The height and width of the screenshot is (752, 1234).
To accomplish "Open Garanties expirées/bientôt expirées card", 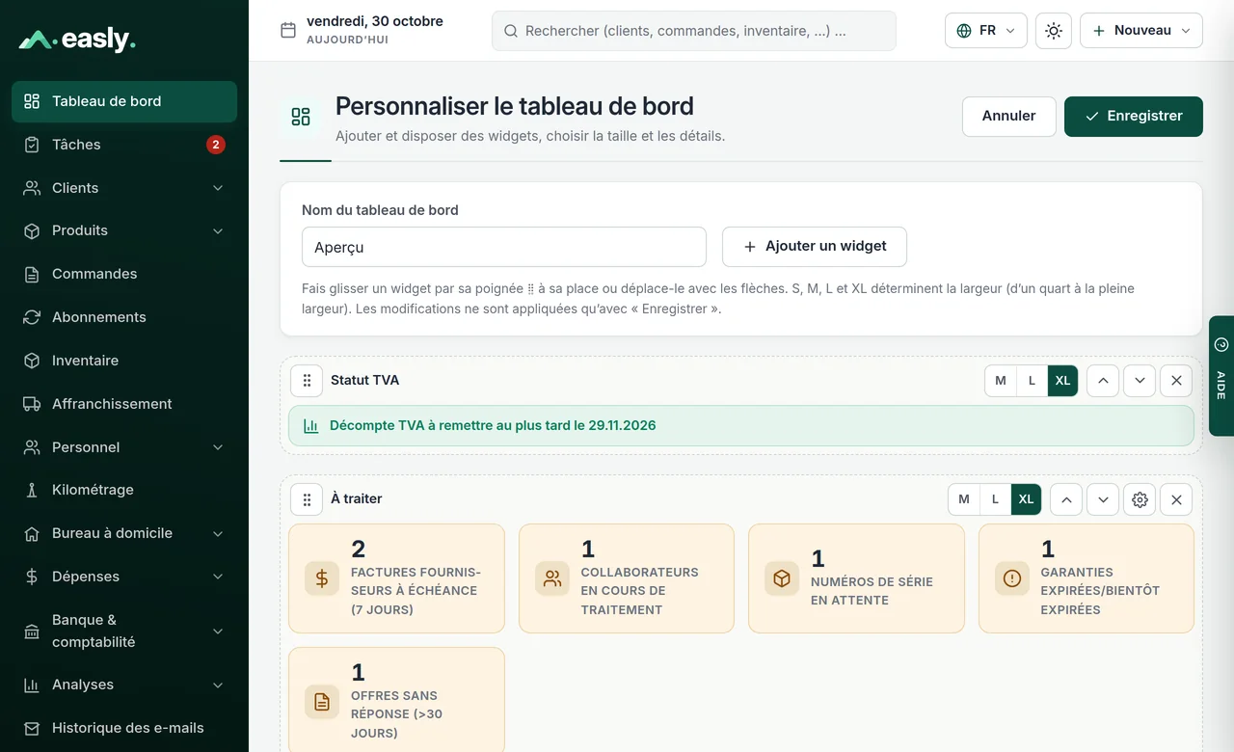I will point(1086,578).
